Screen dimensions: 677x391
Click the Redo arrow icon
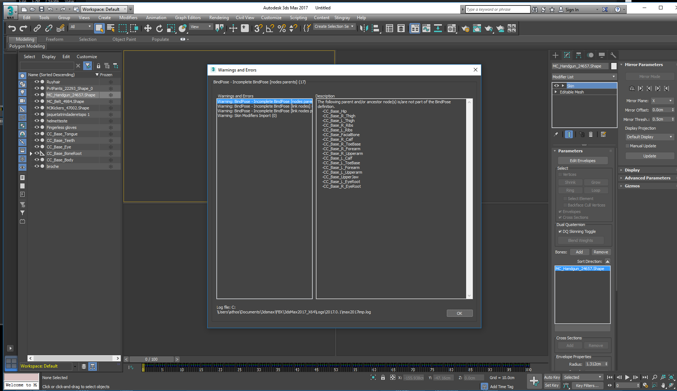click(x=24, y=28)
